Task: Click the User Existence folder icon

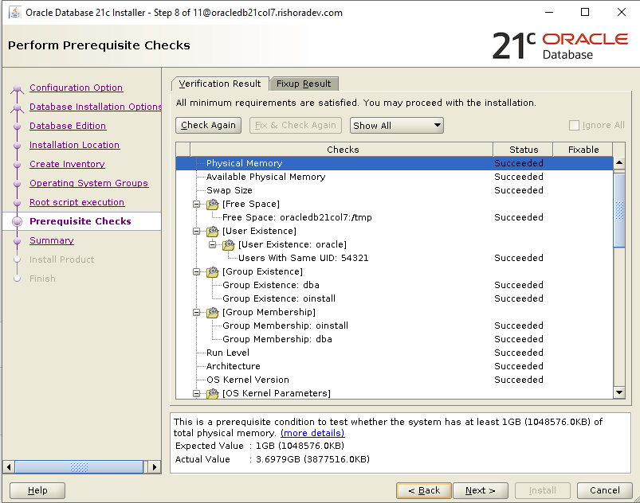Action: (x=213, y=231)
